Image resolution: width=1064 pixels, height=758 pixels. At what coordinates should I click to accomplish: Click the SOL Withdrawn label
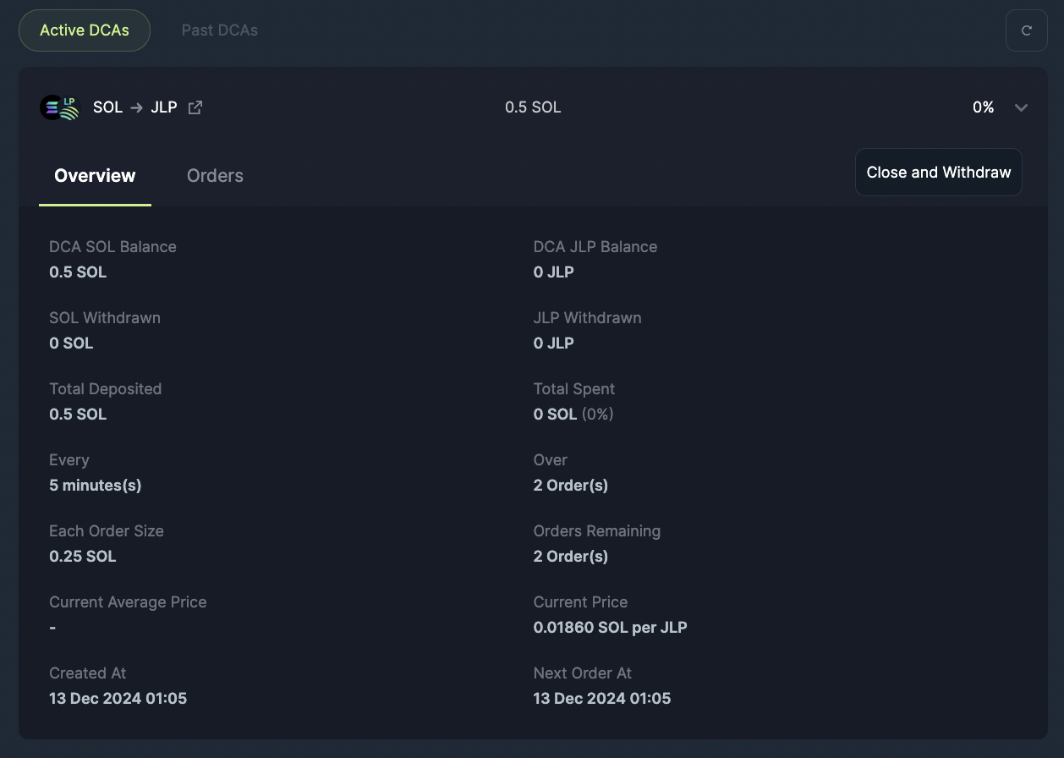(x=105, y=318)
